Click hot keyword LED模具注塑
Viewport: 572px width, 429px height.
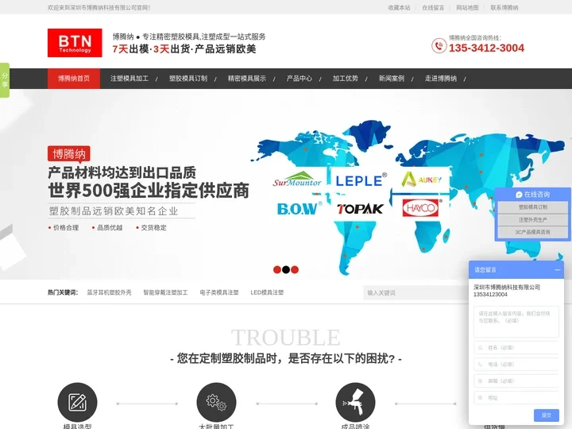point(267,292)
